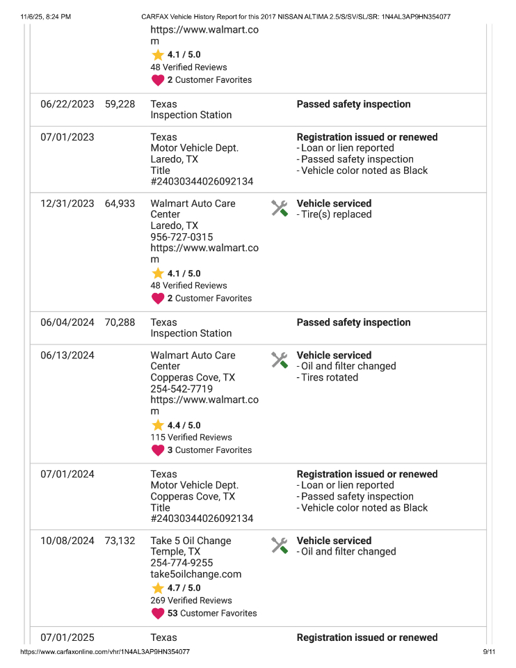Click the carfaxonline.com URL in the footer
The width and height of the screenshot is (516, 668).
105,652
